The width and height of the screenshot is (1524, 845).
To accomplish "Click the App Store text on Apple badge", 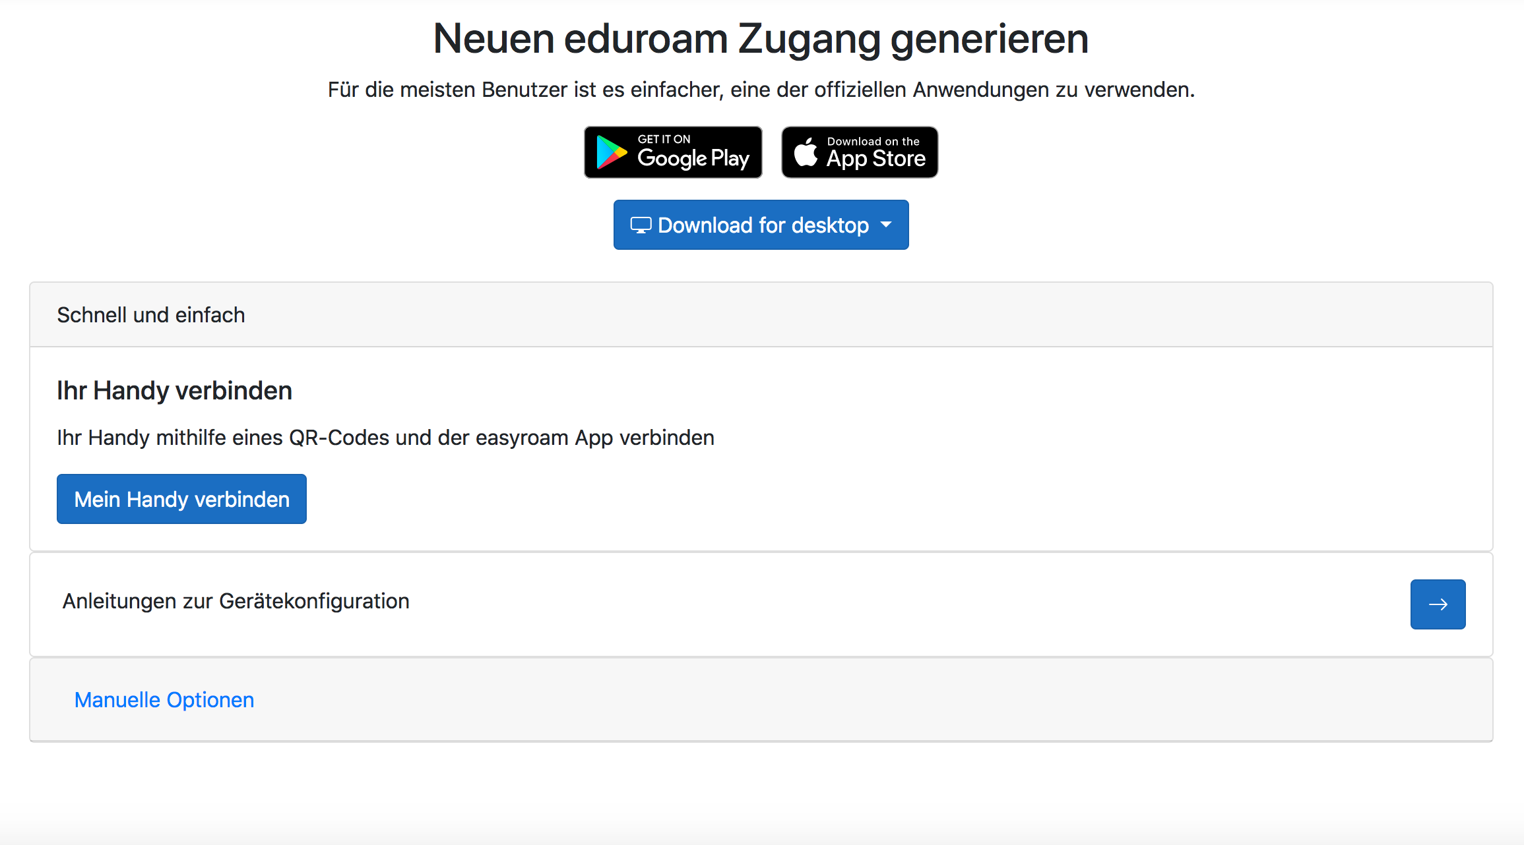I will point(876,159).
